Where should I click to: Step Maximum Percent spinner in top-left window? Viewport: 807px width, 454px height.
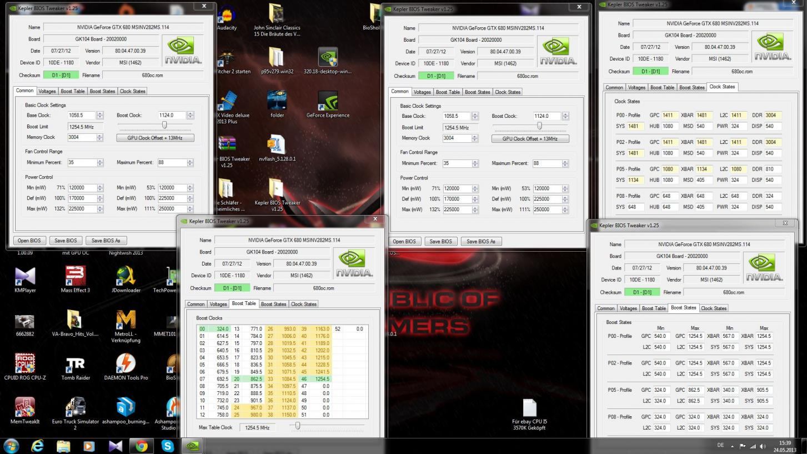tap(190, 162)
